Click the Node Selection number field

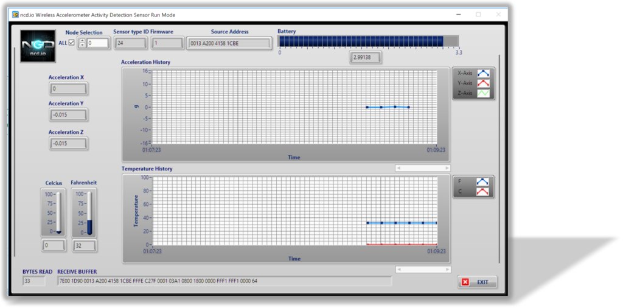(x=98, y=43)
